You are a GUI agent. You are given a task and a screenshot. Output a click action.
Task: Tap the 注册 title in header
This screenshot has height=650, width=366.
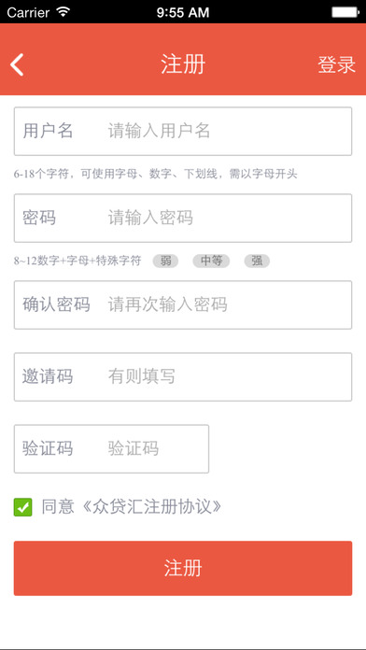click(x=183, y=64)
